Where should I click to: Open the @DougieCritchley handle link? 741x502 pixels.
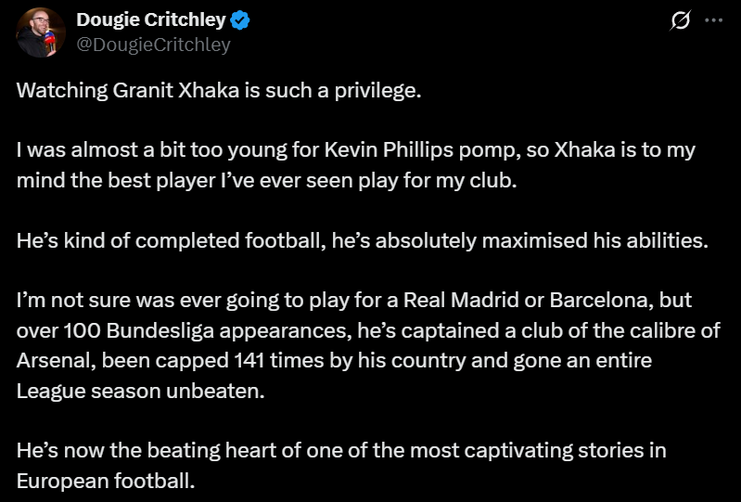tap(153, 45)
